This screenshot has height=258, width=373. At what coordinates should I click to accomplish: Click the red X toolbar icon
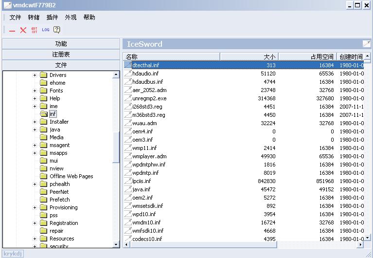[x=23, y=30]
